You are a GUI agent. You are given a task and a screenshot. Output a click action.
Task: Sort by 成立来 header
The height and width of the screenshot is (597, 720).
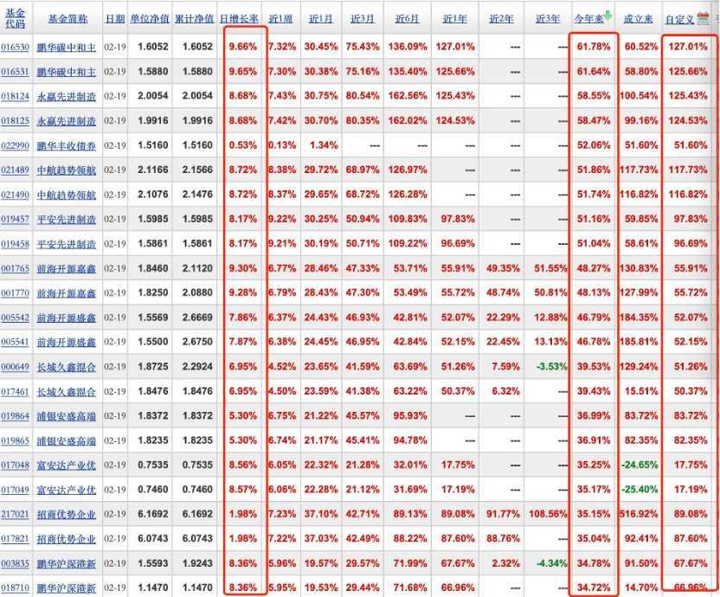pos(639,19)
